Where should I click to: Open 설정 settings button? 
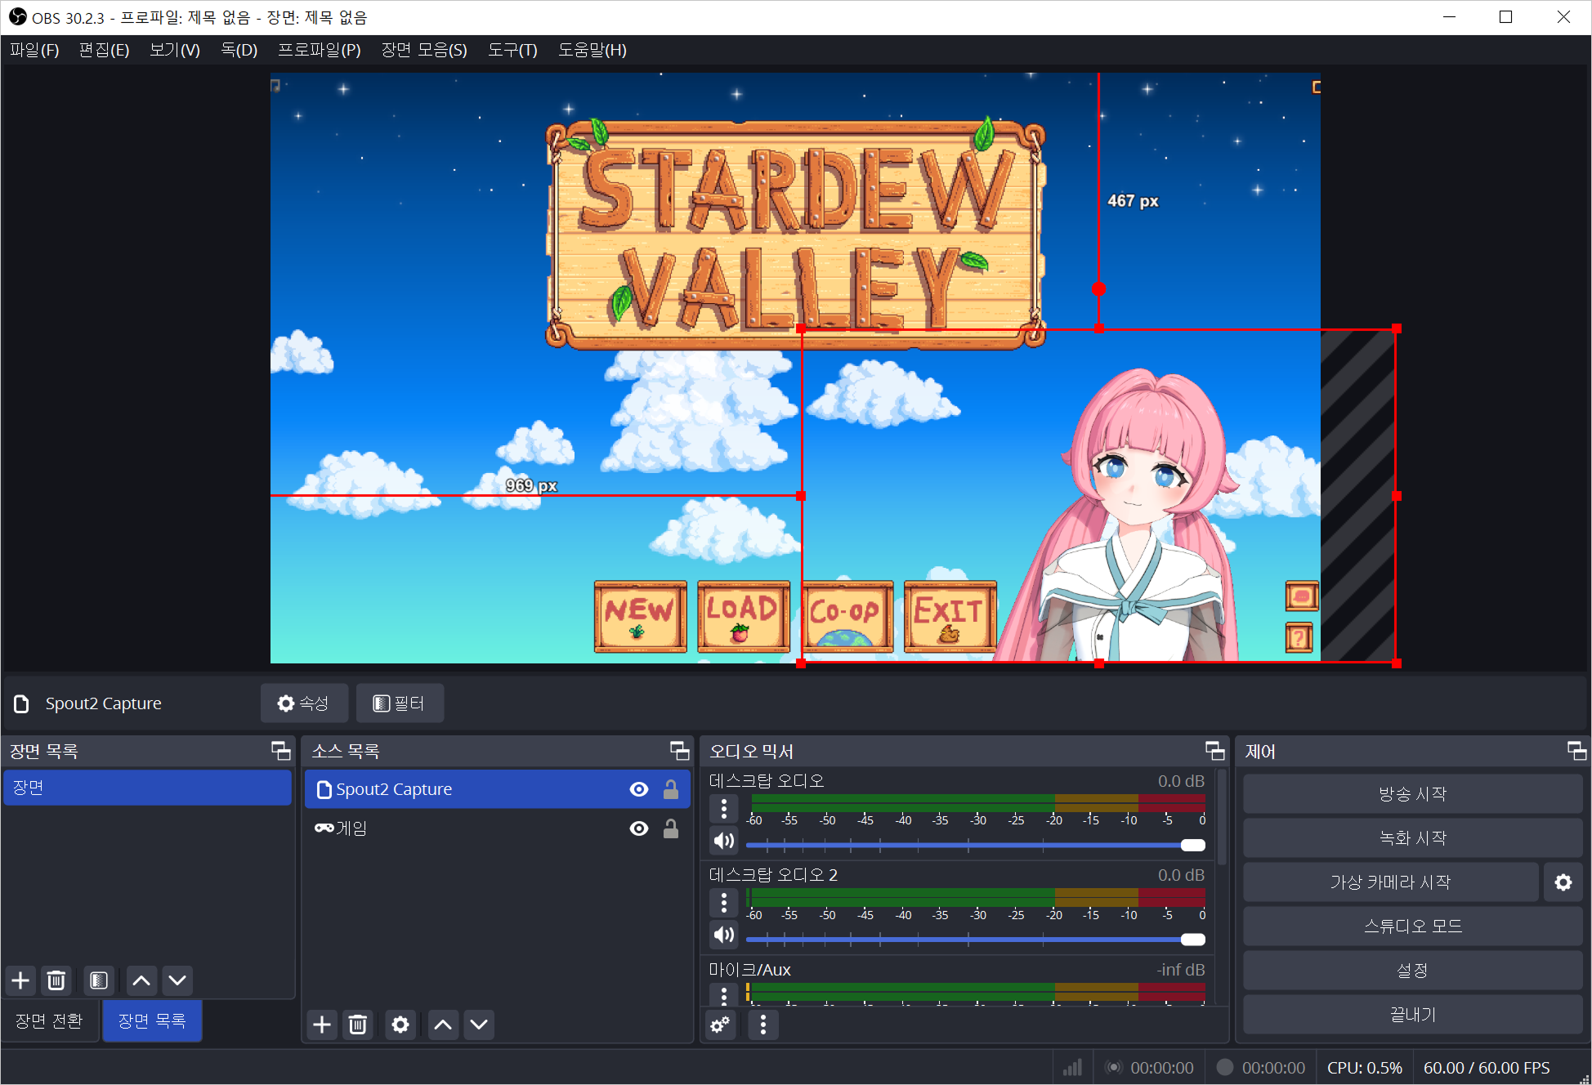coord(1413,970)
